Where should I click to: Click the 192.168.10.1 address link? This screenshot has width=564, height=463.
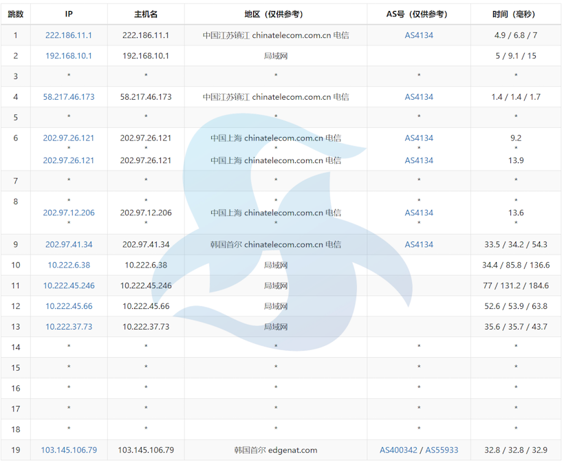(69, 56)
